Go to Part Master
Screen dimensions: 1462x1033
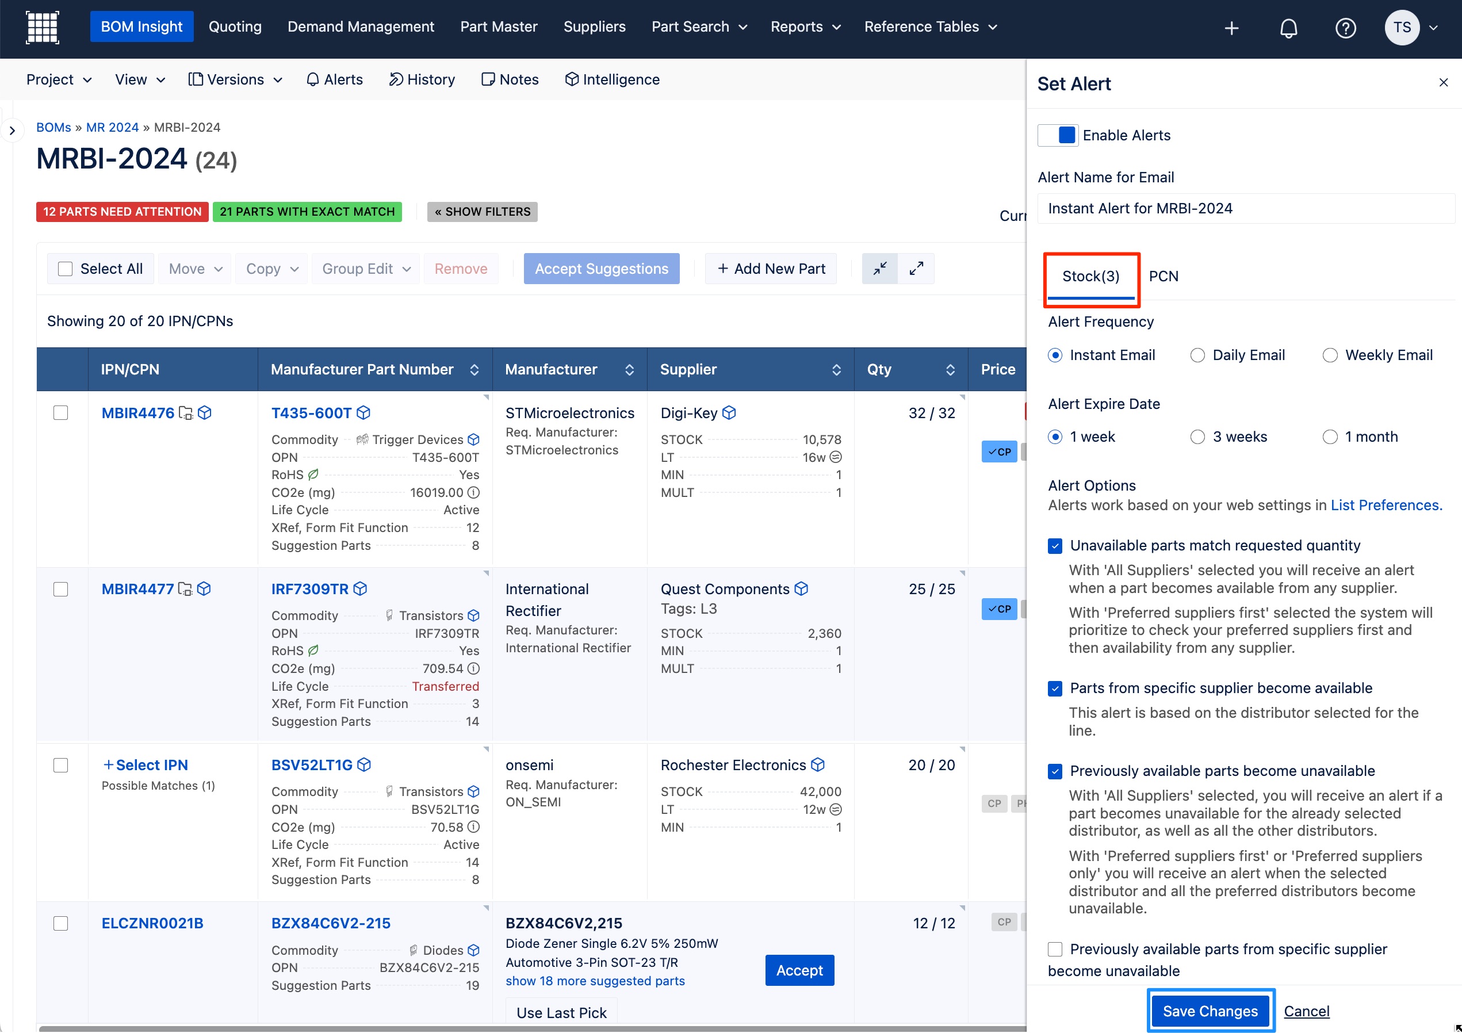point(499,27)
